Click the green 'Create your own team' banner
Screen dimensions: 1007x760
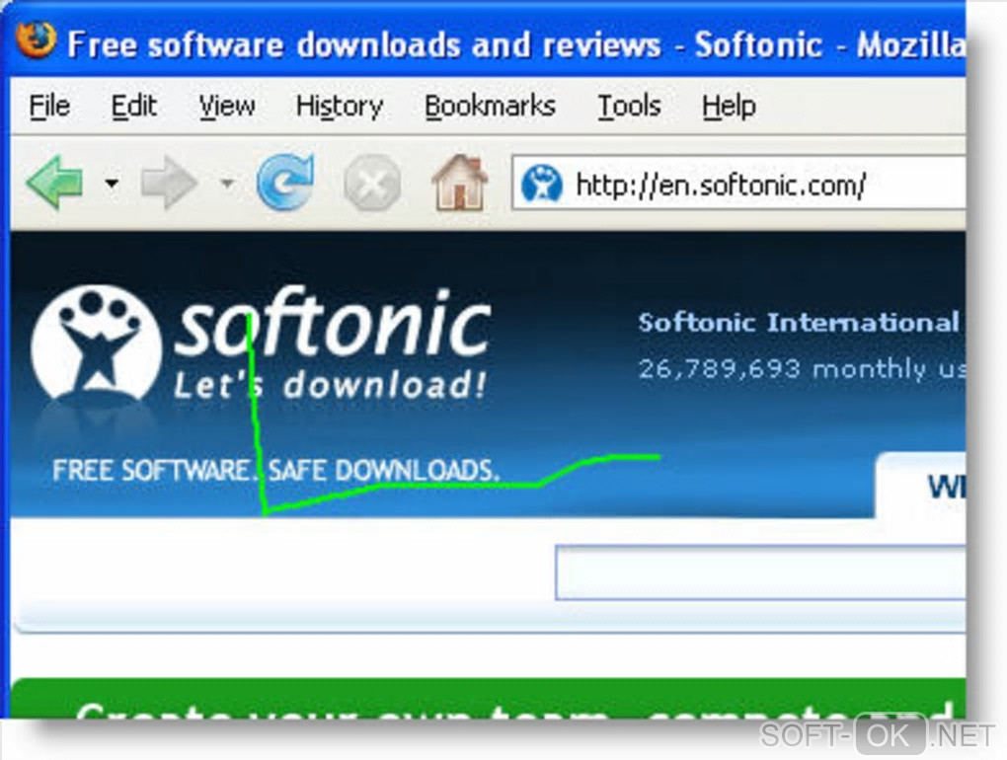pyautogui.click(x=488, y=699)
